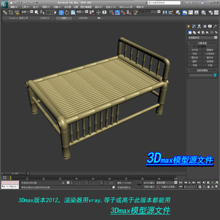Click the Shapes category icon
Screen dimensions: 220x220
(x=194, y=32)
